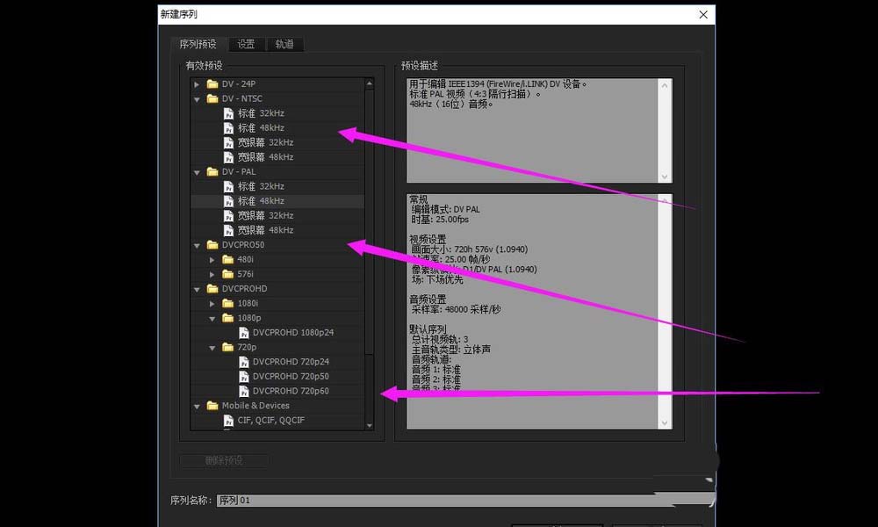Click the 序列名称 input field

(x=351, y=500)
